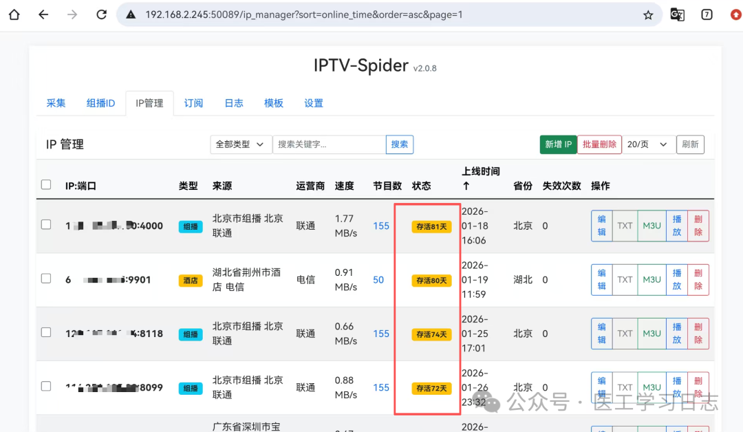This screenshot has height=432, width=743.
Task: Open the translate page icon
Action: [678, 14]
